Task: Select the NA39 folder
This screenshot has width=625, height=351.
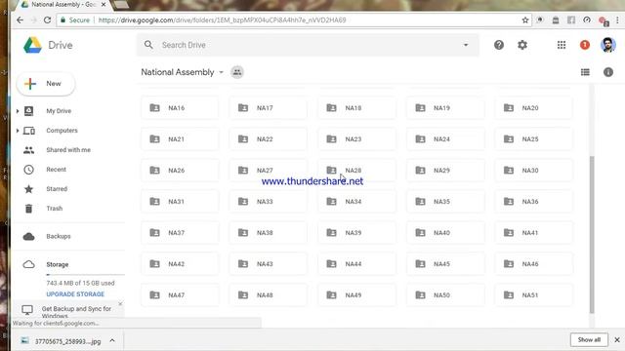Action: (x=356, y=232)
